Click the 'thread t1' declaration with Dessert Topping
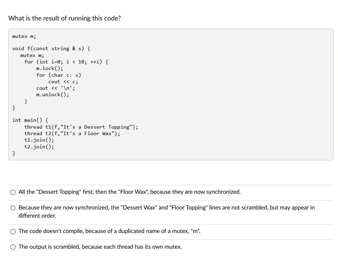This screenshot has width=338, height=261. 81,127
